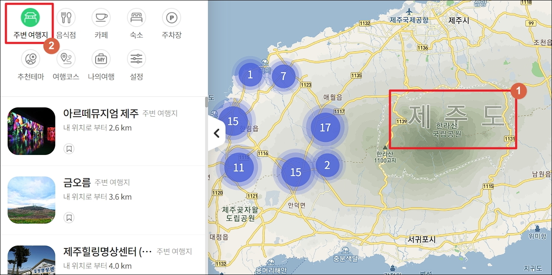Open 제주힐링명상센터 thumbnail image
Screen dimensions: 552x275
point(32,260)
